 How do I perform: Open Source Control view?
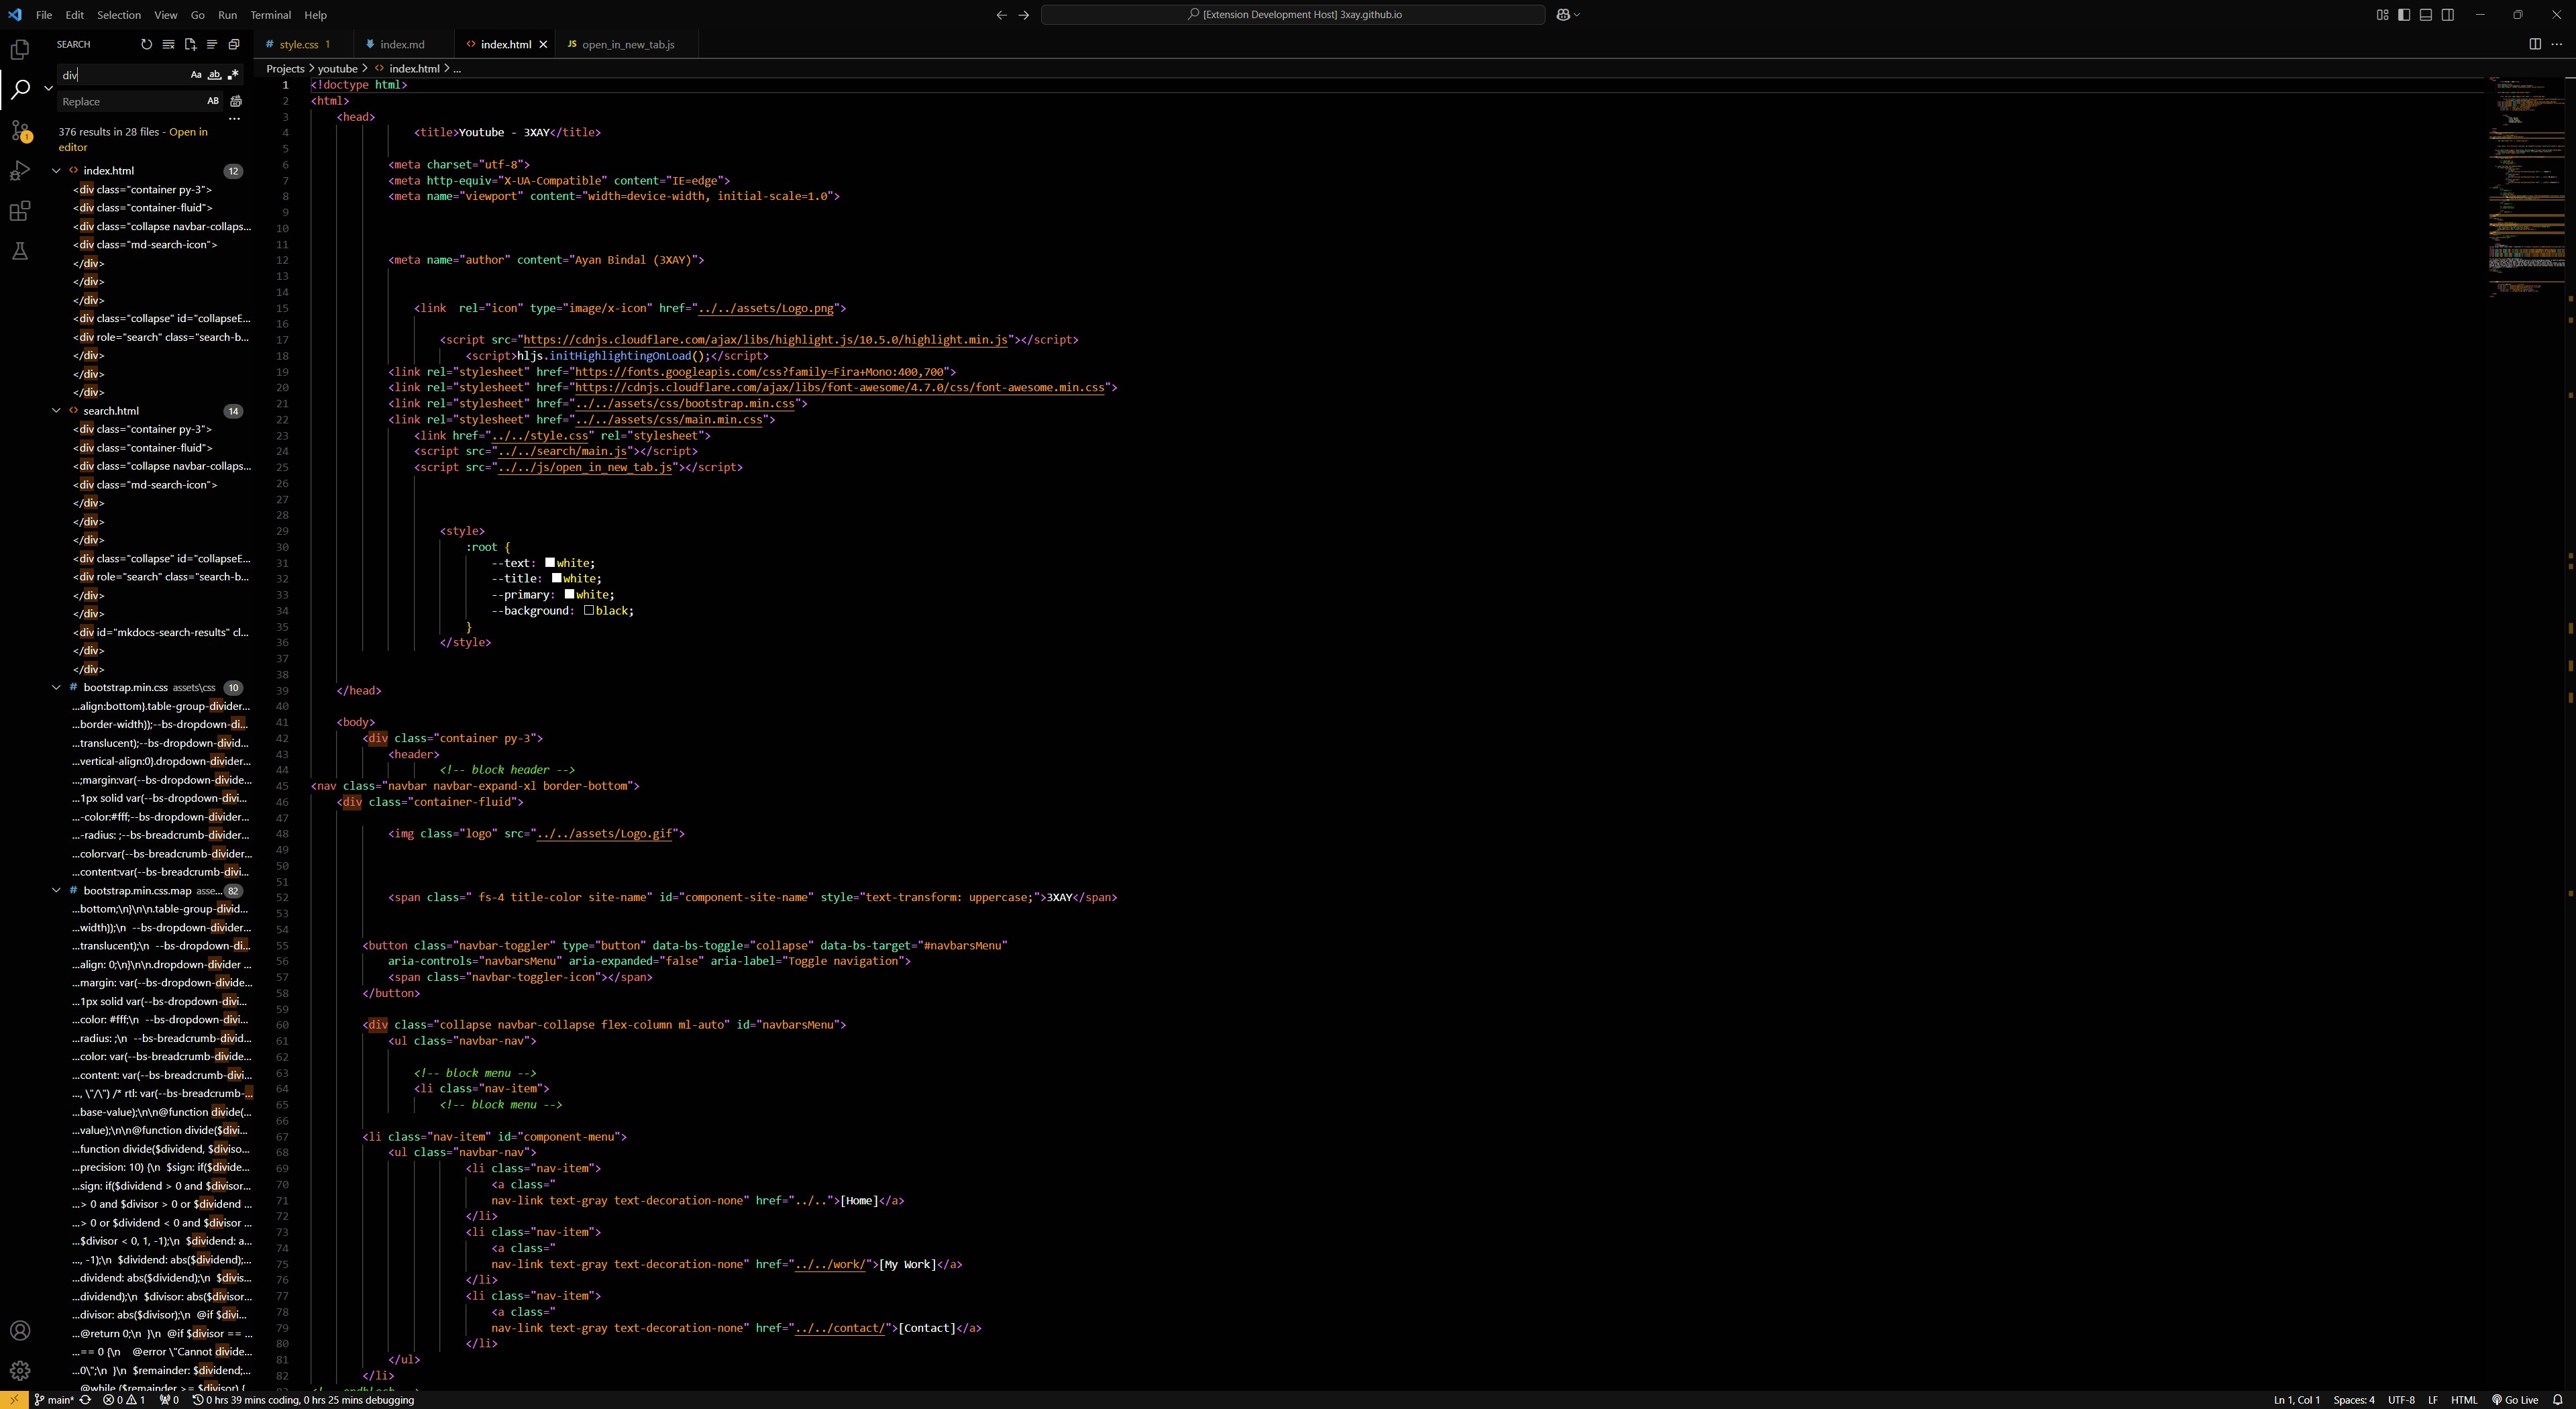(20, 131)
